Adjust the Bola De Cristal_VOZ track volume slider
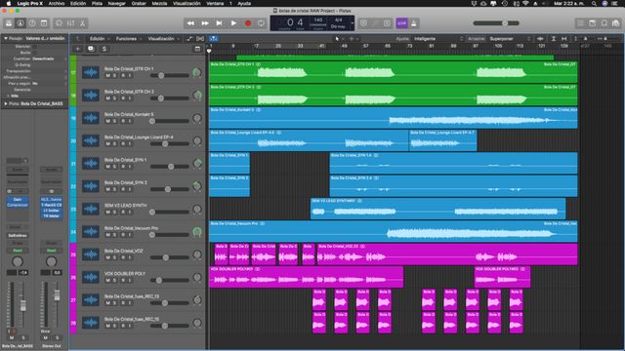 click(169, 257)
